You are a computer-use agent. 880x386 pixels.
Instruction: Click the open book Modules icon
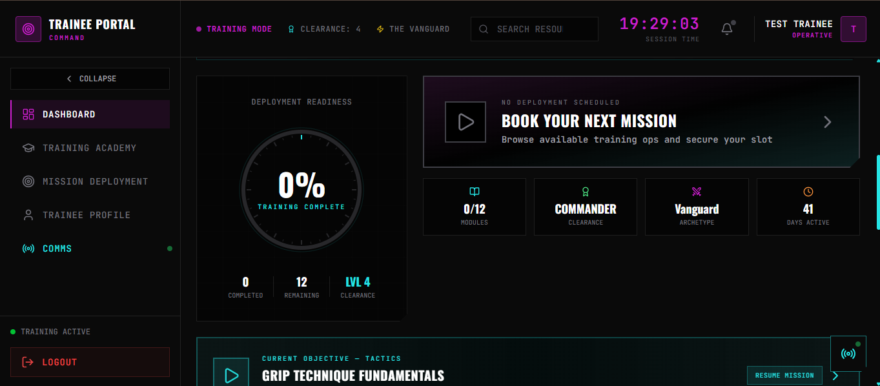tap(475, 192)
